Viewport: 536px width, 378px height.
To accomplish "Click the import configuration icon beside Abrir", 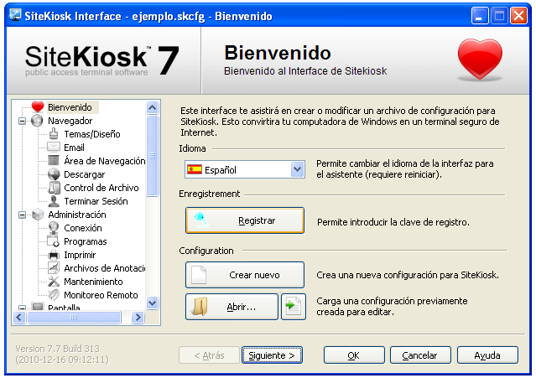I will pos(293,306).
